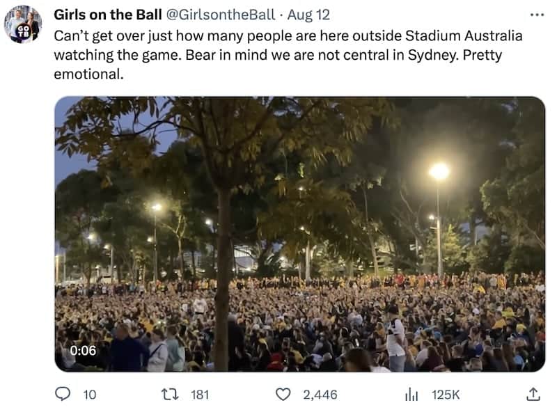This screenshot has height=412, width=557.
Task: Click the retweet count of 181
Action: 199,395
